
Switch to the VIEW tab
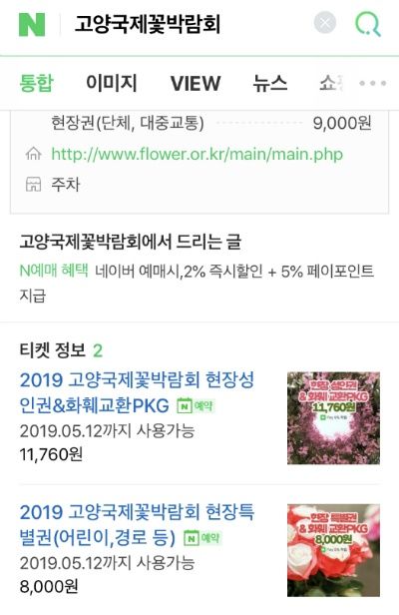(x=196, y=83)
